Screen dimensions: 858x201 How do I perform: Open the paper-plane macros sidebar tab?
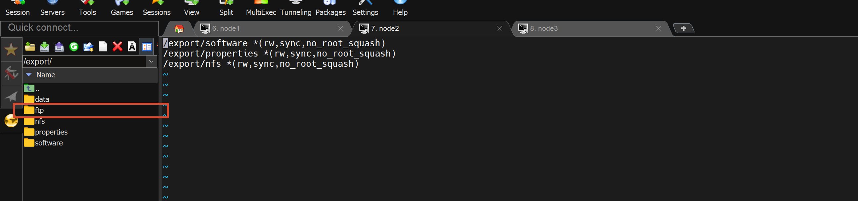coord(11,97)
